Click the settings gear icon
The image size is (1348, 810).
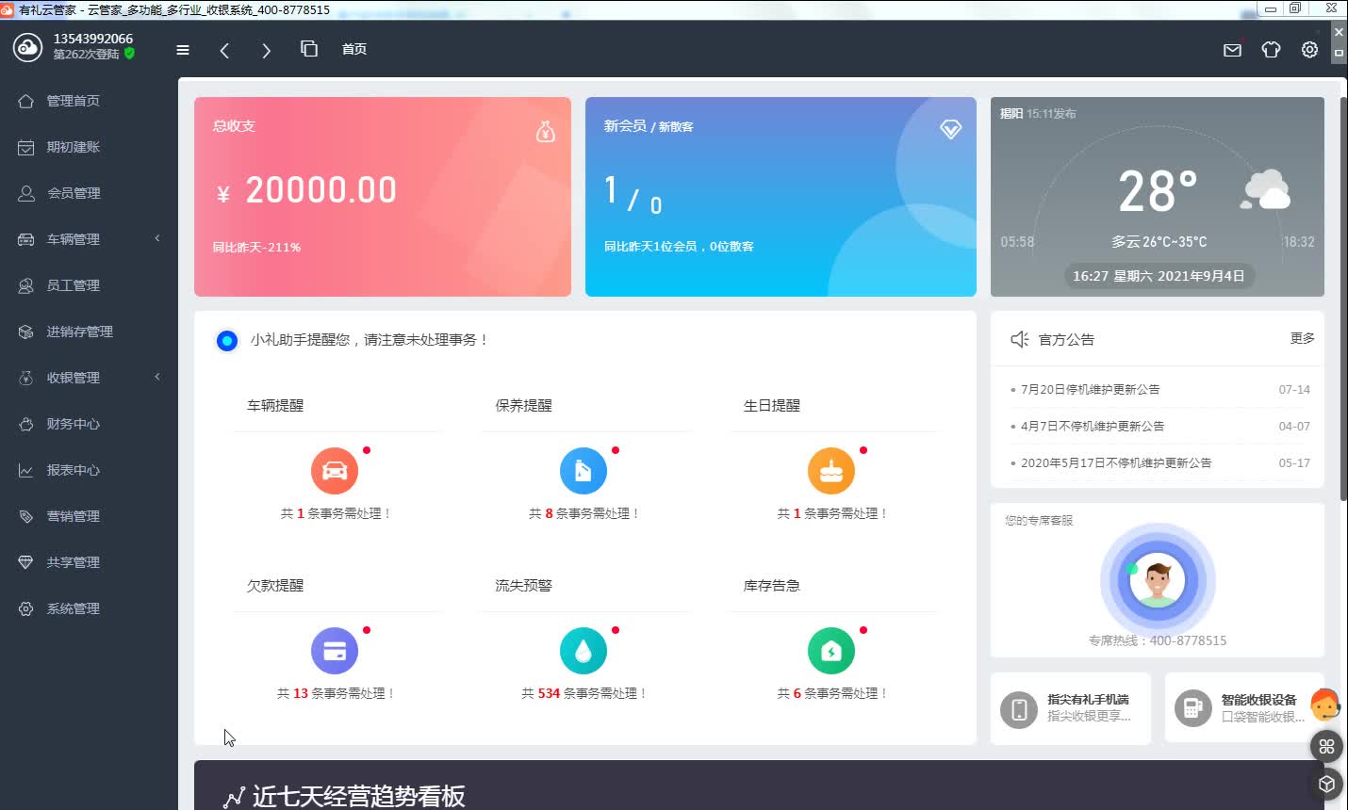pyautogui.click(x=1308, y=50)
